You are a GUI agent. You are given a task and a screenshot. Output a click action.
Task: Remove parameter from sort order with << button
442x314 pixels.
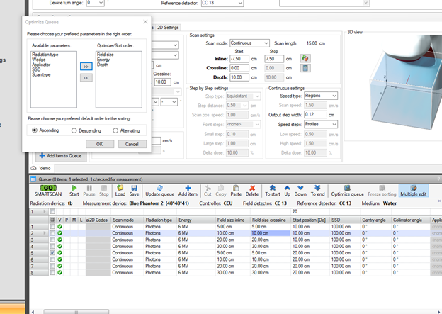tap(86, 77)
